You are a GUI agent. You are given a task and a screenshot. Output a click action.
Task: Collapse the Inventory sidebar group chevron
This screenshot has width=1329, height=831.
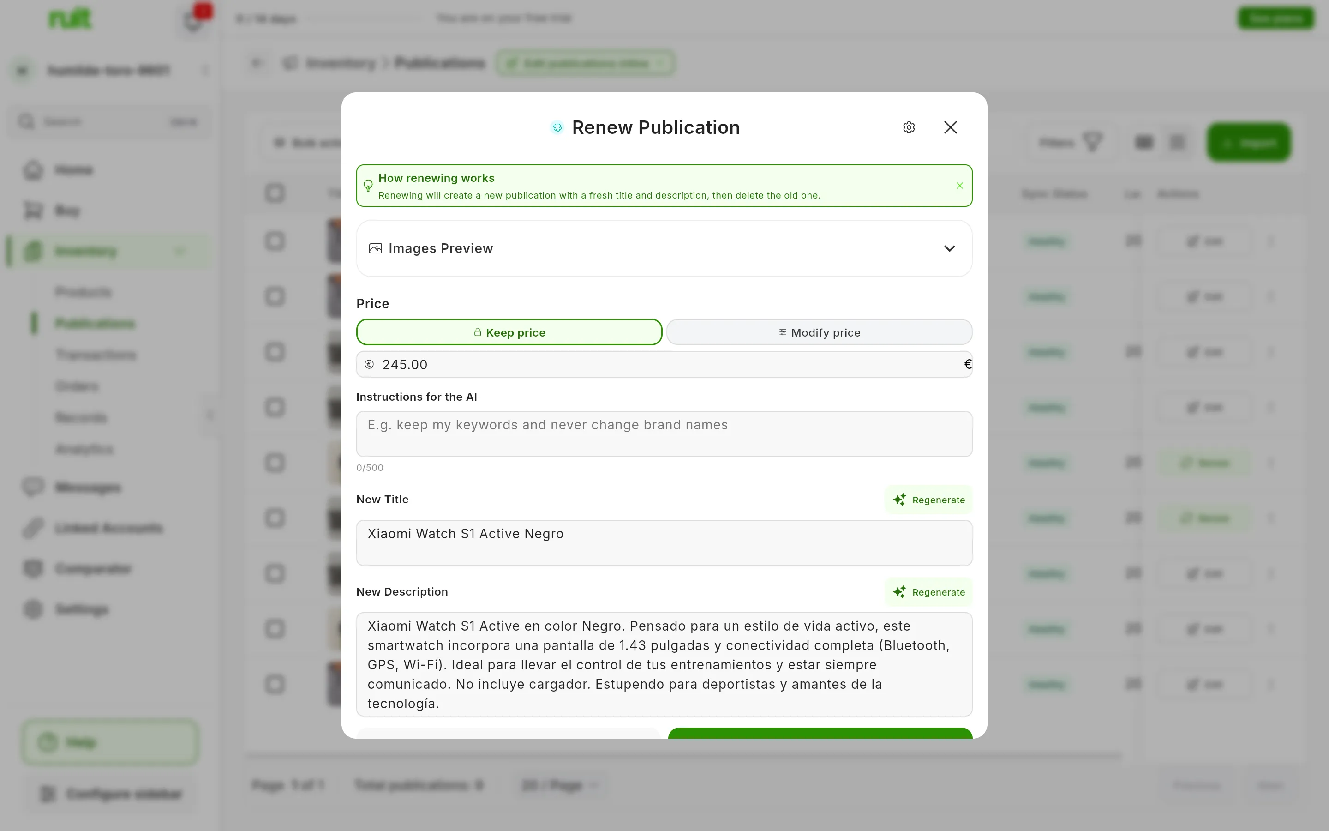coord(180,252)
